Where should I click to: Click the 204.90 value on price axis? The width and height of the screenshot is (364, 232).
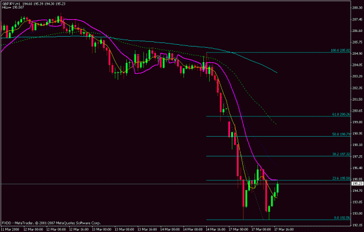[358, 53]
